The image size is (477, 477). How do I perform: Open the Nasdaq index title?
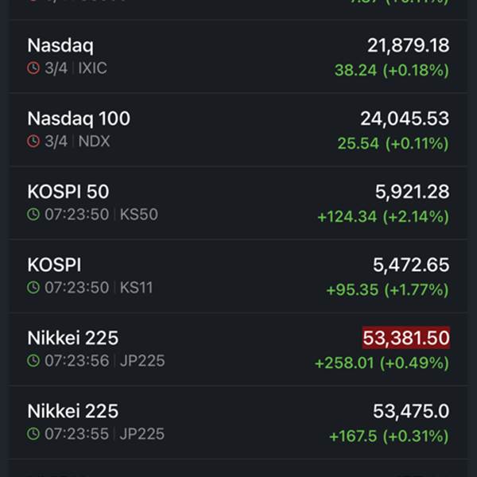pyautogui.click(x=60, y=45)
